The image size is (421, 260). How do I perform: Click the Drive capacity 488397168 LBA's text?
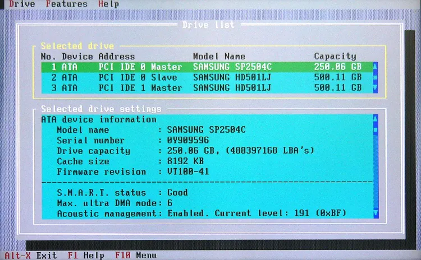(x=270, y=151)
